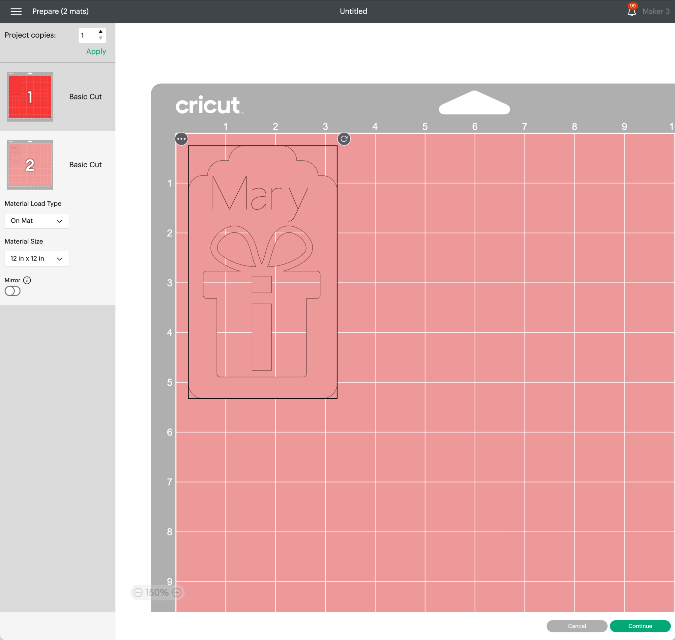Select the red mat 1 thumbnail
Image resolution: width=675 pixels, height=640 pixels.
pos(30,97)
